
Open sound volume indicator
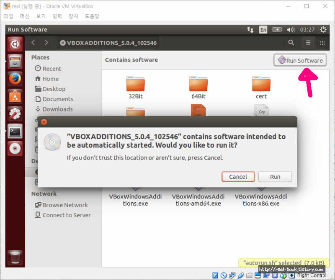click(291, 29)
